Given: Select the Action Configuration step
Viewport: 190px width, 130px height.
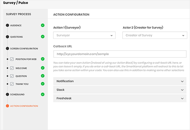Looking at the screenshot, I should click(x=24, y=106).
